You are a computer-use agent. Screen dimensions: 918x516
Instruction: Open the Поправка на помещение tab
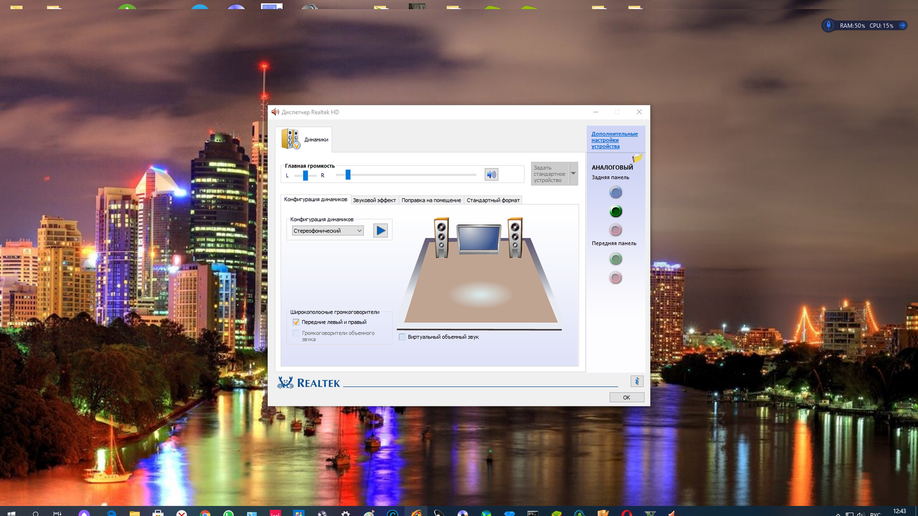coord(431,200)
